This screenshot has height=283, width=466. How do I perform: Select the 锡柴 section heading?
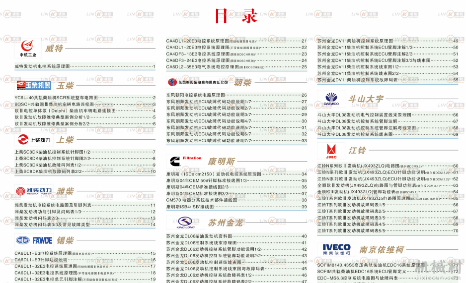tap(65, 240)
